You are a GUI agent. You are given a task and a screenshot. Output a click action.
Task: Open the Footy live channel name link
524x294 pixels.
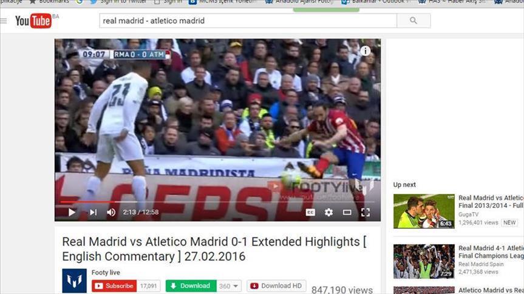pos(106,273)
